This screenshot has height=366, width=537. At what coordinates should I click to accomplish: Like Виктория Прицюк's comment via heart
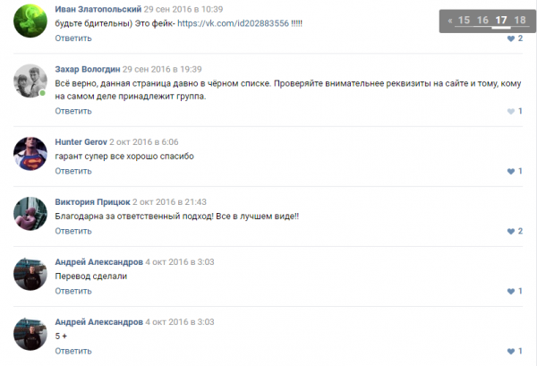[511, 232]
